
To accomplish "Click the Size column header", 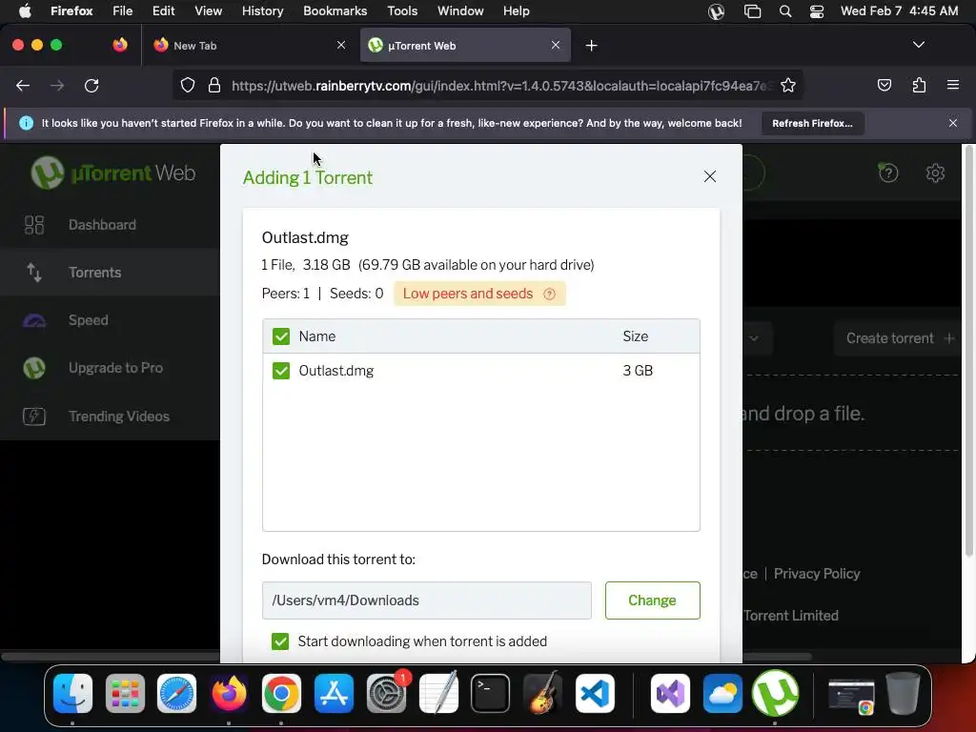I will (x=635, y=336).
